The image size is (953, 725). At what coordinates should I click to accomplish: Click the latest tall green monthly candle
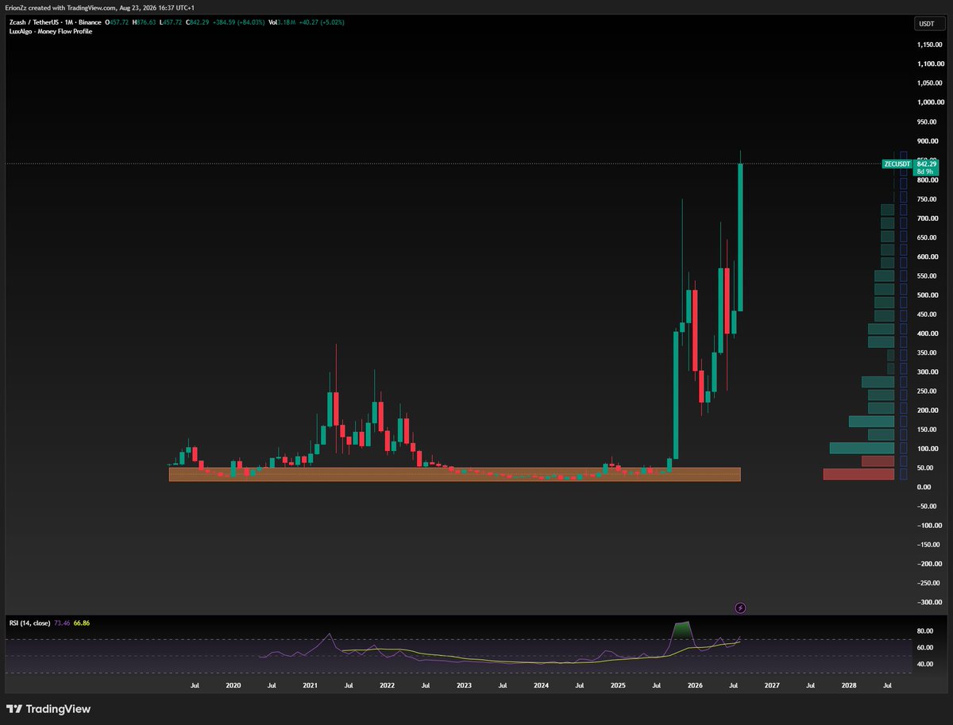[x=740, y=237]
